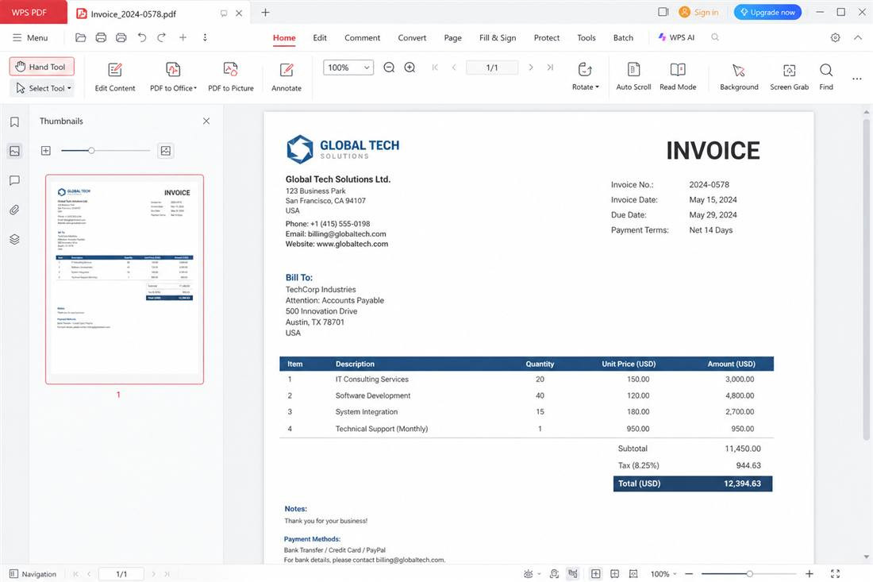Open the Convert tab
This screenshot has width=873, height=582.
(x=412, y=37)
